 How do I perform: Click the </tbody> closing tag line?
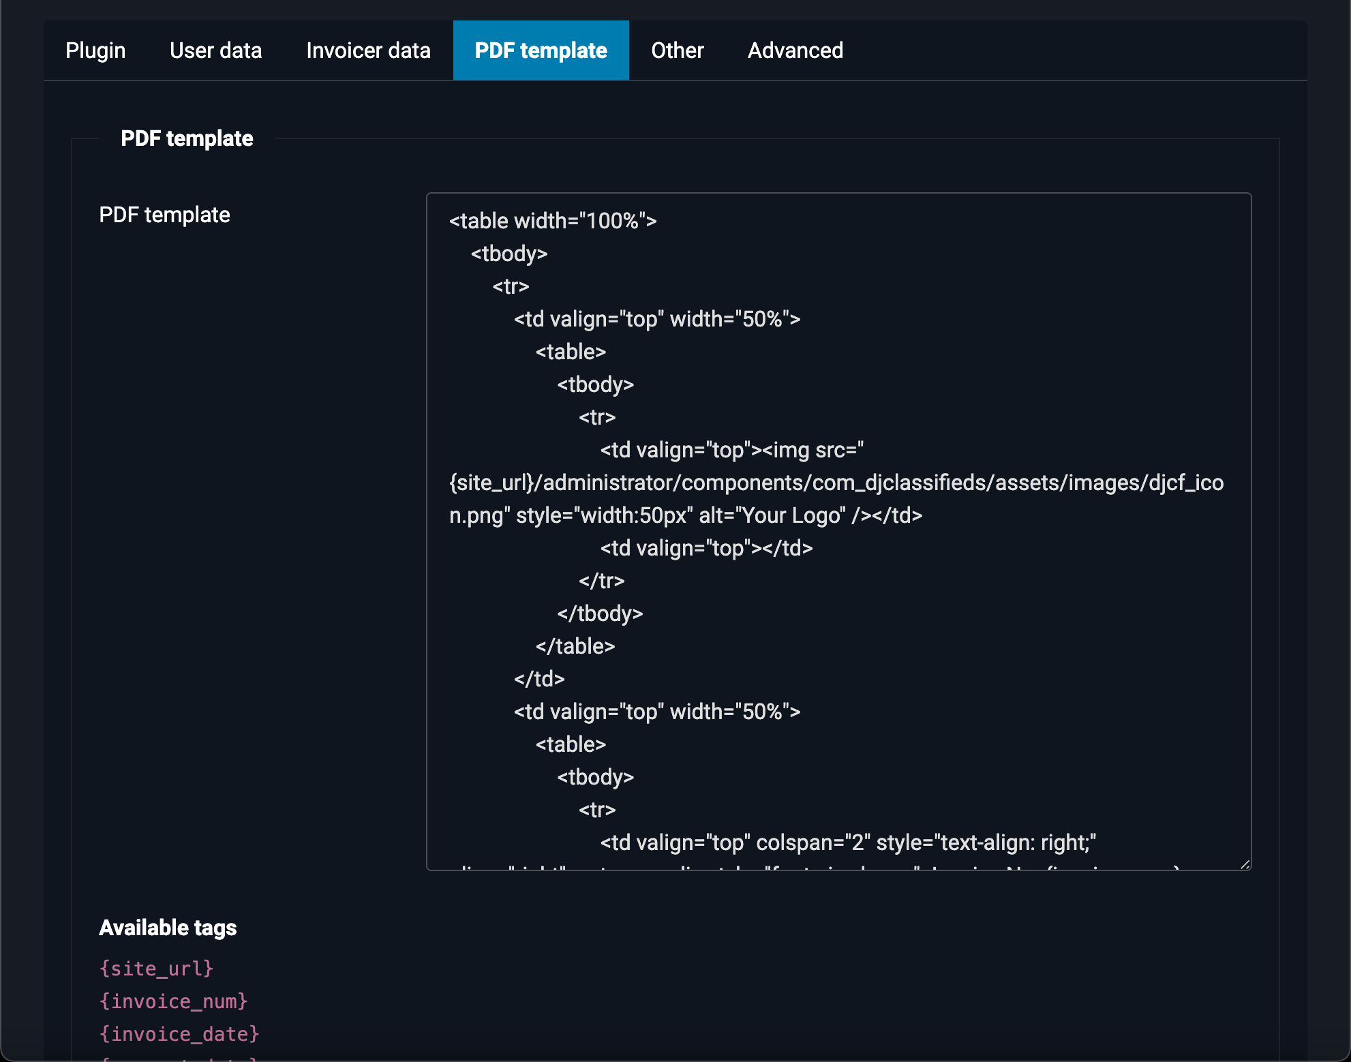(600, 613)
